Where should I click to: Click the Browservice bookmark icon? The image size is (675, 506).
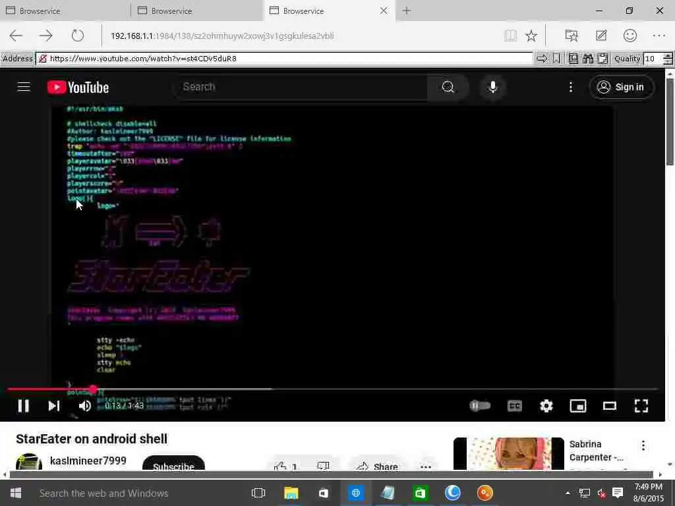tap(556, 59)
